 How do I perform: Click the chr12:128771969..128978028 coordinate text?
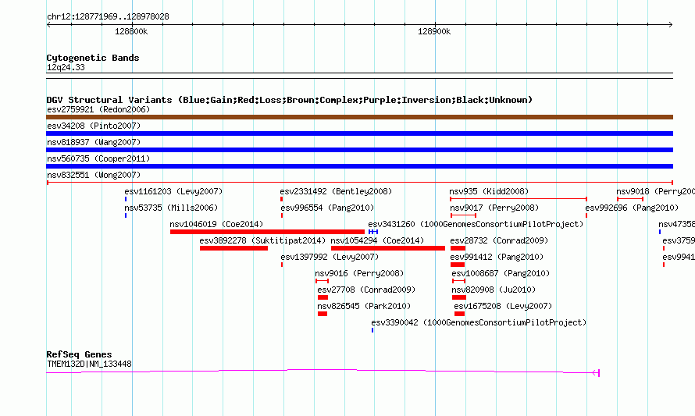pyautogui.click(x=108, y=16)
